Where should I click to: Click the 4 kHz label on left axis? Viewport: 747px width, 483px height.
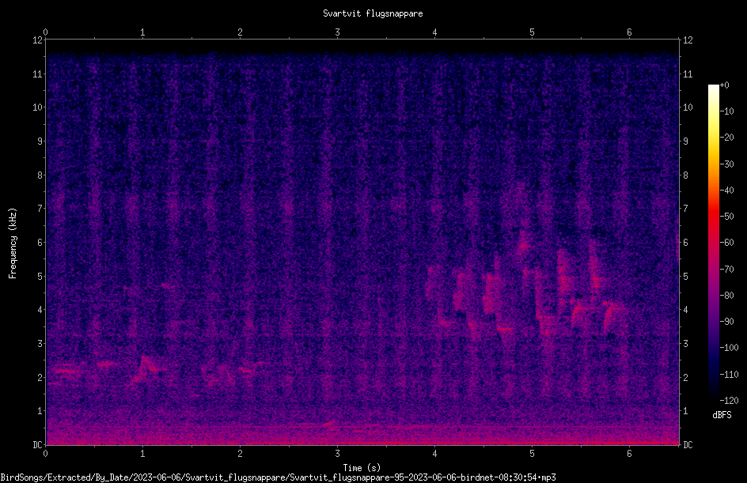[40, 310]
